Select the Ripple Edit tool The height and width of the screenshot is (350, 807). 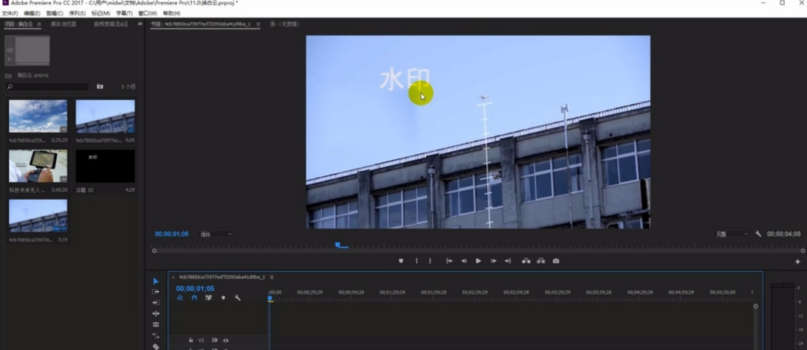pyautogui.click(x=156, y=303)
